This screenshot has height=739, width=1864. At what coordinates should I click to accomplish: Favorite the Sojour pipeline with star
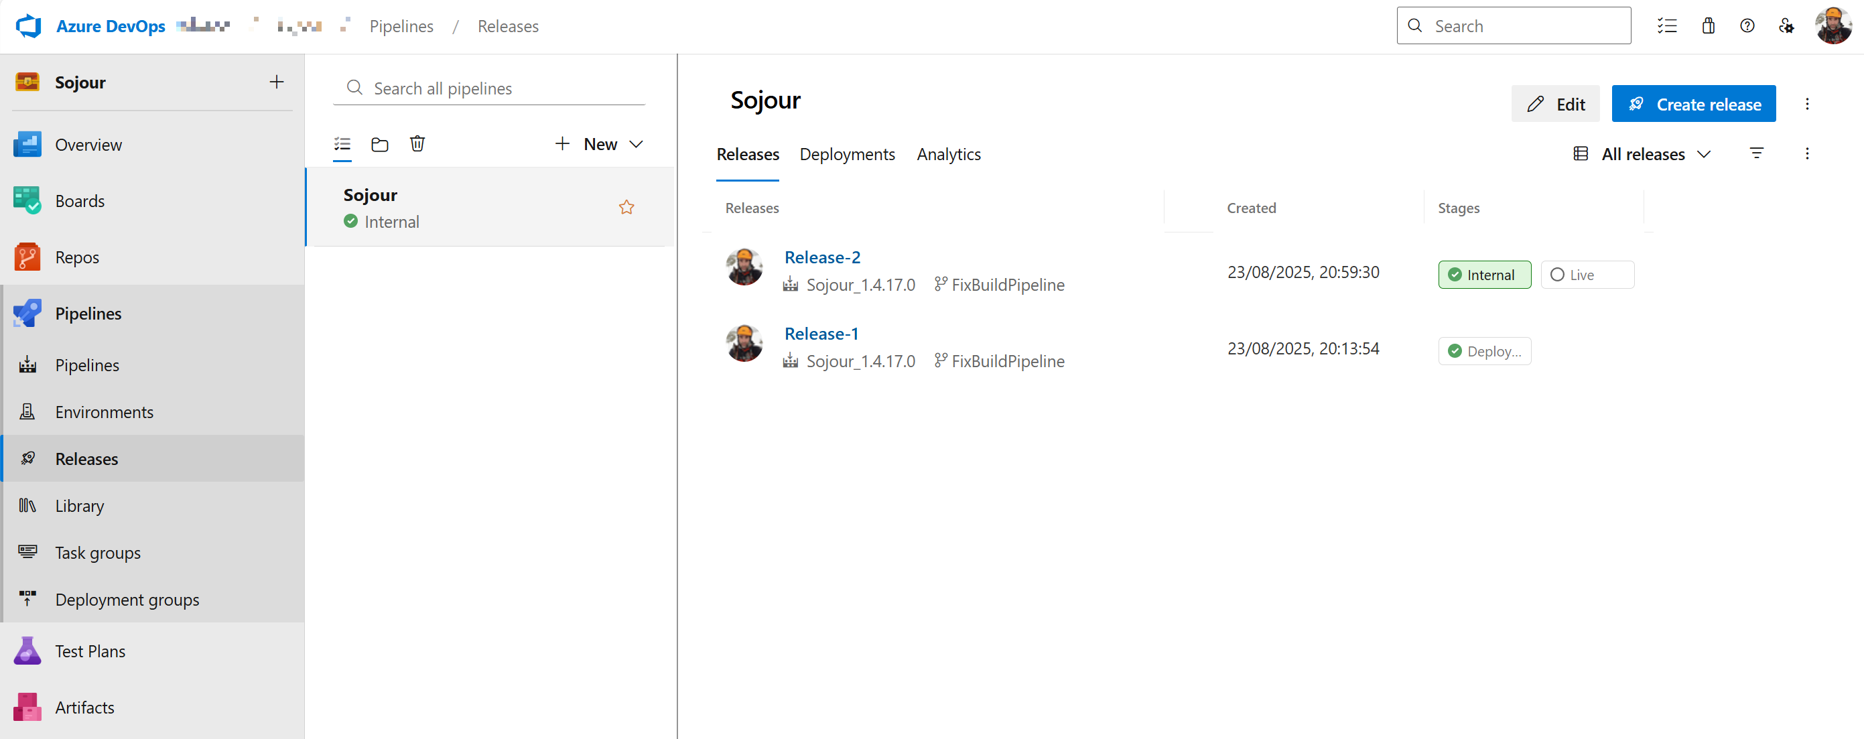[626, 208]
